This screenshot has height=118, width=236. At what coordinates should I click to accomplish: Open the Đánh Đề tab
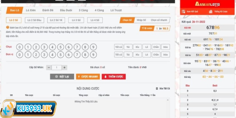48,10
